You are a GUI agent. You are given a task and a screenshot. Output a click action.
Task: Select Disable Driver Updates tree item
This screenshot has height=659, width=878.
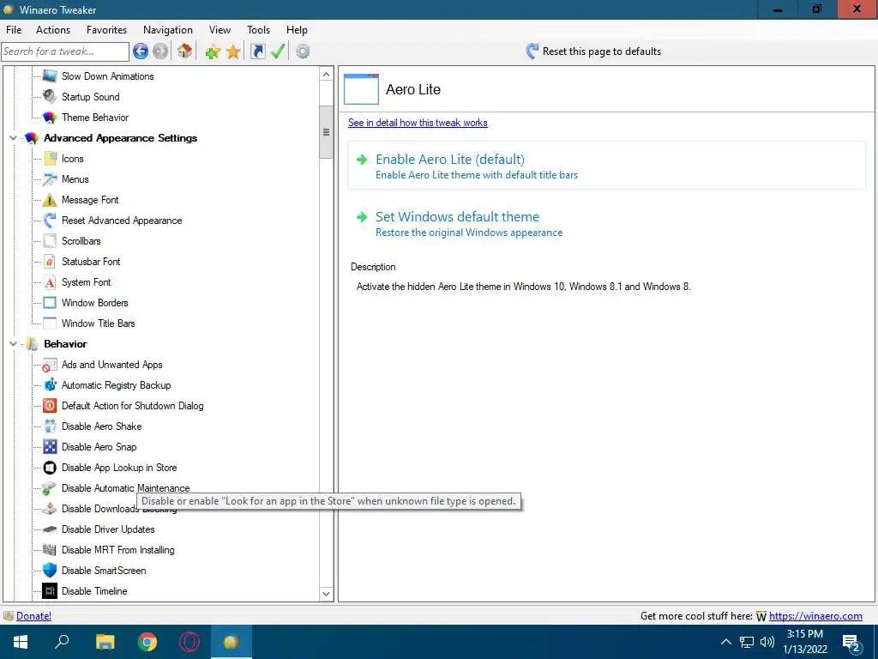click(x=108, y=529)
